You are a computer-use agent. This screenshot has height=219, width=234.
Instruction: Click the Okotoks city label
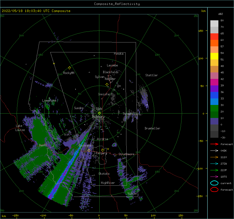point(104,174)
